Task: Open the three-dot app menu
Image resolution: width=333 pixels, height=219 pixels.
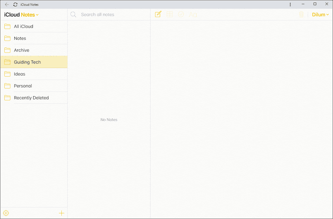Action: click(290, 4)
